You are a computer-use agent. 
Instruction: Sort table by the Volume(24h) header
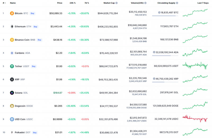click(x=137, y=3)
